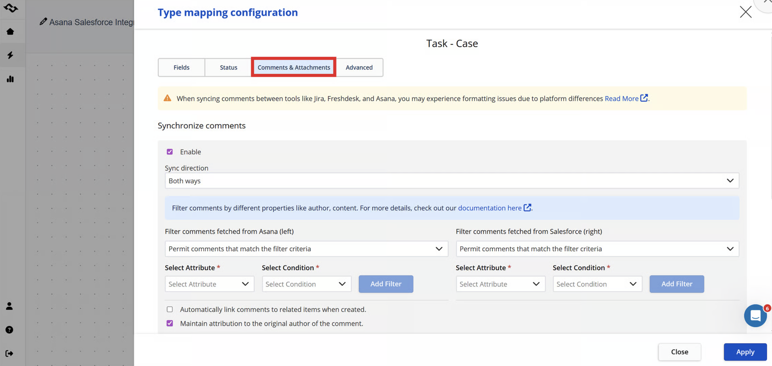Switch to the Advanced tab
The image size is (772, 366).
pyautogui.click(x=359, y=67)
